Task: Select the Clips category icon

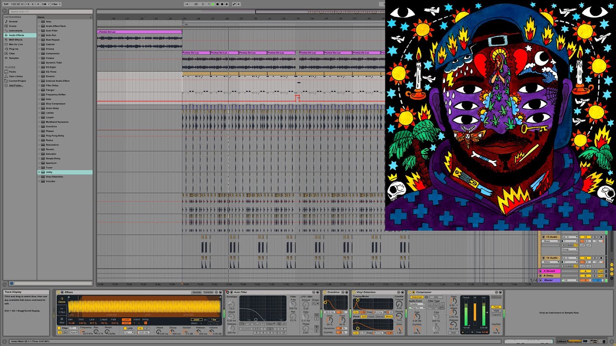Action: (x=6, y=53)
